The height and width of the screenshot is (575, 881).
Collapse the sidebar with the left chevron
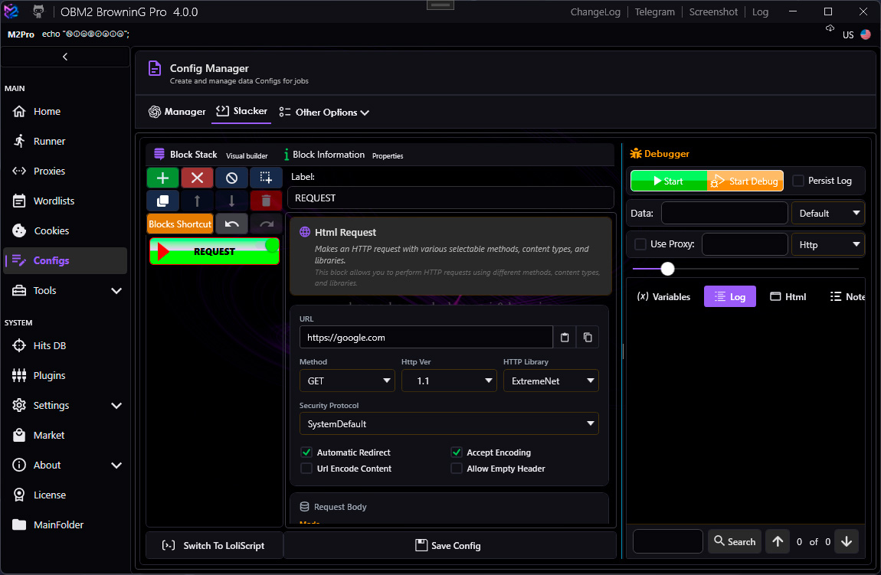(x=65, y=57)
